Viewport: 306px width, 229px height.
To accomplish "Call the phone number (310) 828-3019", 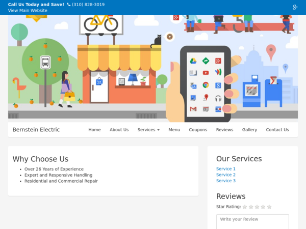I will click(x=88, y=5).
